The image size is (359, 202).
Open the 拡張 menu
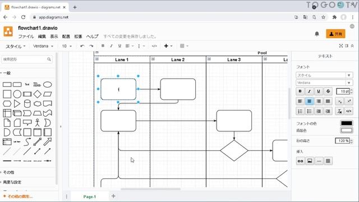78,36
